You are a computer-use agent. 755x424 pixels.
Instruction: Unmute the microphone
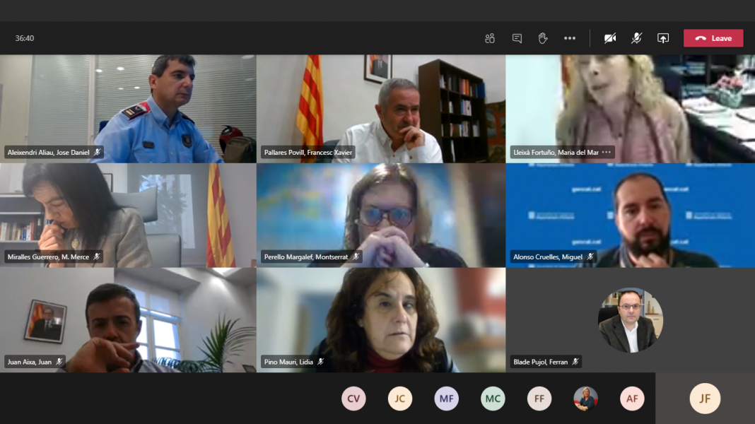pyautogui.click(x=636, y=38)
